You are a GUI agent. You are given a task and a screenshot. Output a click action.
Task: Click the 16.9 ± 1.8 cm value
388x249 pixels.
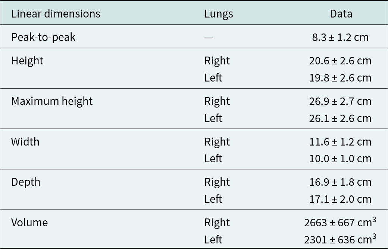click(x=340, y=182)
